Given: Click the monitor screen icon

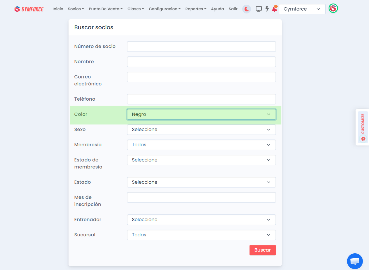Looking at the screenshot, I should [259, 9].
